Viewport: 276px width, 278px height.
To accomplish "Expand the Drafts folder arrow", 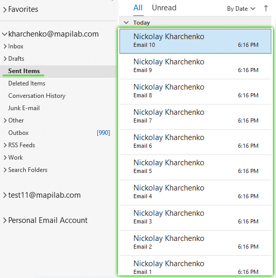I will tap(5, 59).
